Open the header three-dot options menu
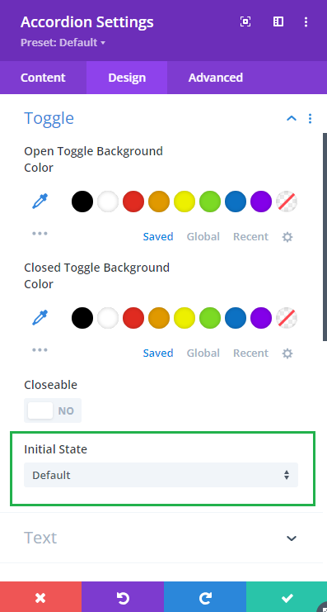Screen dimensions: 327x612 [306, 21]
